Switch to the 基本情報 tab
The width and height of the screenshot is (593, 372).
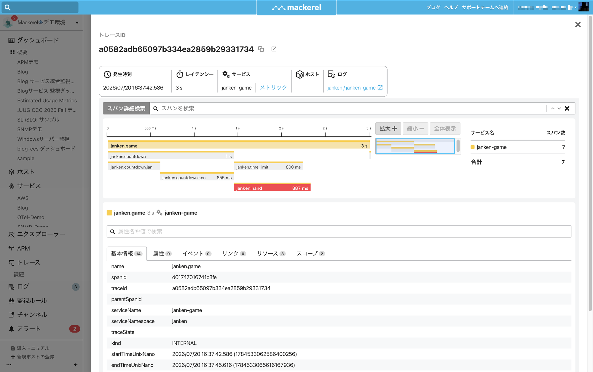pyautogui.click(x=127, y=254)
